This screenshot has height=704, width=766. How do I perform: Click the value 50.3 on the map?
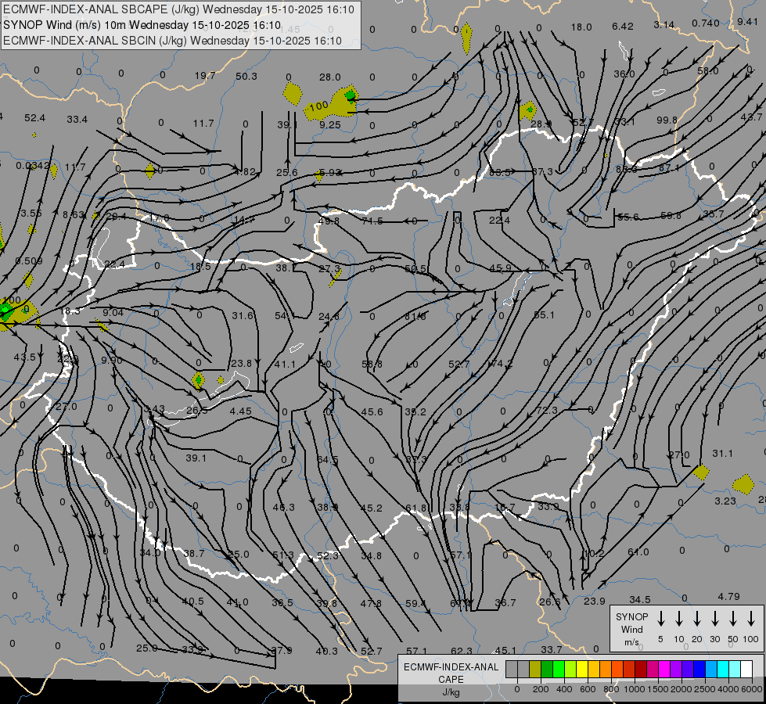click(246, 76)
